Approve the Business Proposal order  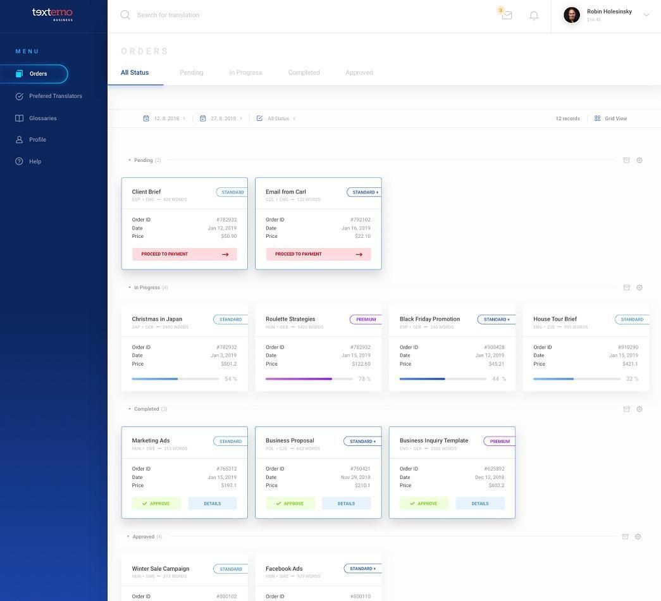[290, 504]
